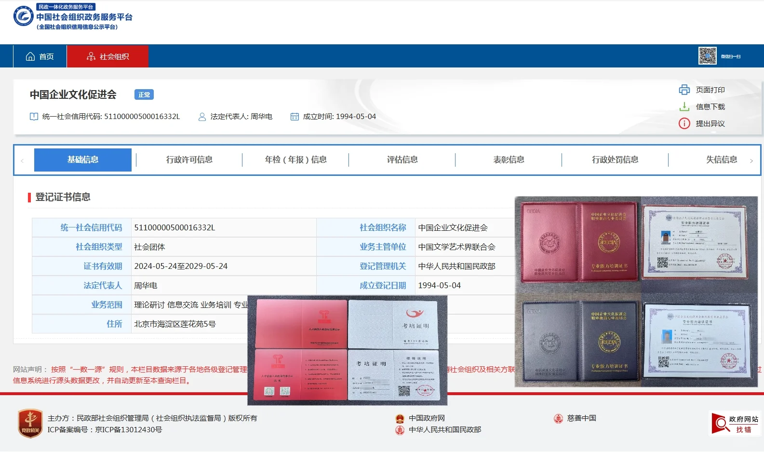Click the 政府网站找错 badge

coord(735,424)
